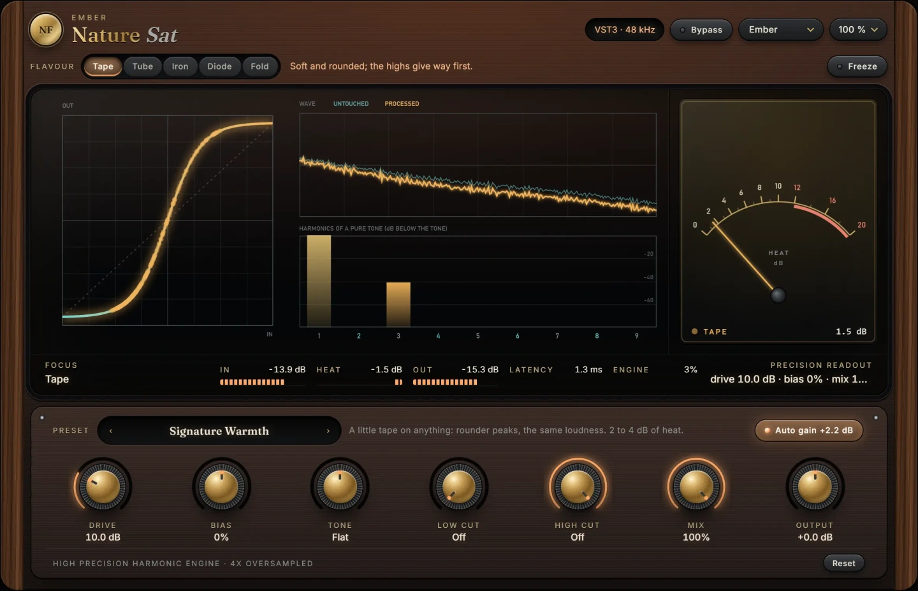The height and width of the screenshot is (591, 918).
Task: Select the Iron flavour tab
Action: (x=180, y=66)
